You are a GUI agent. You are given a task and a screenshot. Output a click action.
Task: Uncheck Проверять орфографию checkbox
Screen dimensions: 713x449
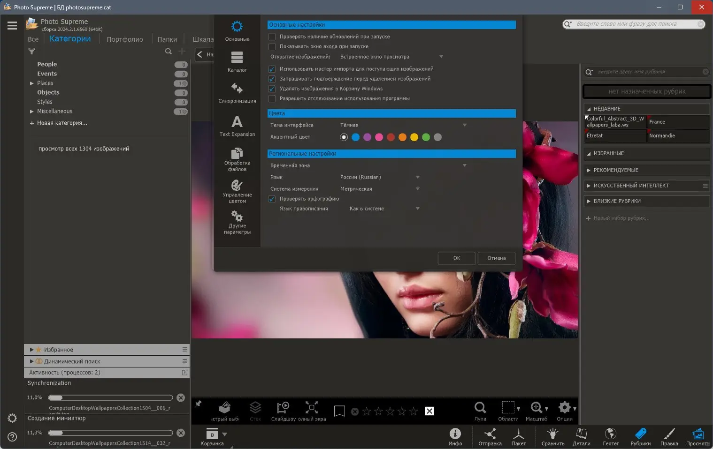[272, 199]
